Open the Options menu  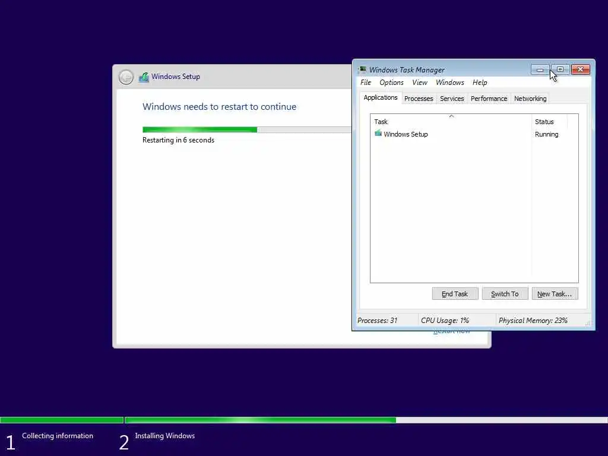tap(392, 83)
